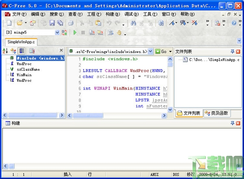244x179 pixels.
Task: Click the Build icon next to Compile
Action: [x=100, y=33]
